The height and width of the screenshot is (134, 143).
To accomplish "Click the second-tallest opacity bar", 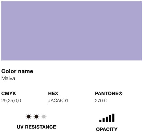I will [110, 118].
